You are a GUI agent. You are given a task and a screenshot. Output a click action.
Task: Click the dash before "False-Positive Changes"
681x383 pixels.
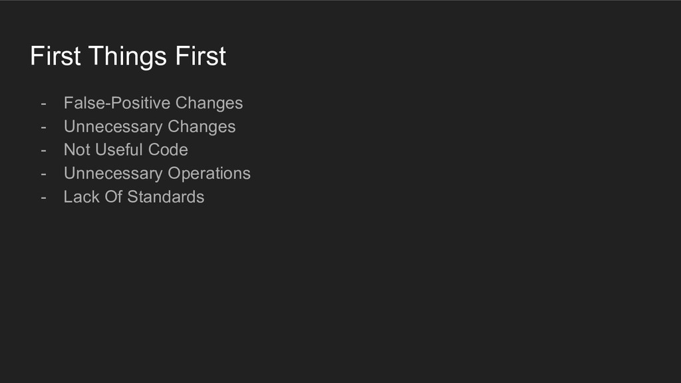pyautogui.click(x=43, y=104)
